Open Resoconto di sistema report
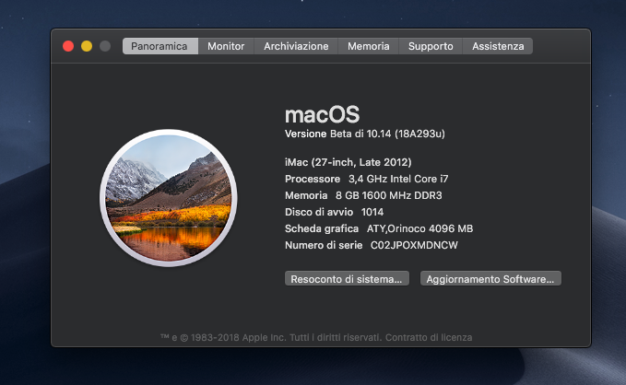 (x=347, y=278)
